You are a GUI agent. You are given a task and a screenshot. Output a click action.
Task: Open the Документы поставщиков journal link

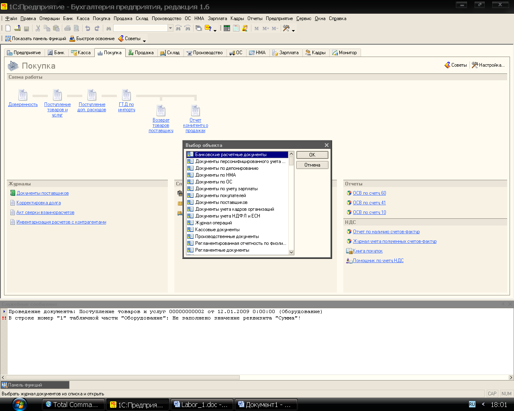[43, 193]
